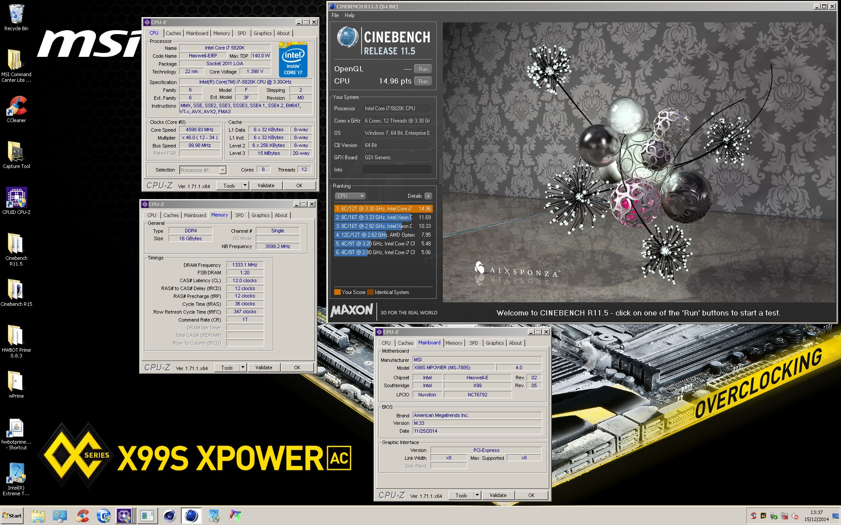841x525 pixels.
Task: Open Tools dropdown arrow in memory CPU-Z window
Action: point(243,367)
